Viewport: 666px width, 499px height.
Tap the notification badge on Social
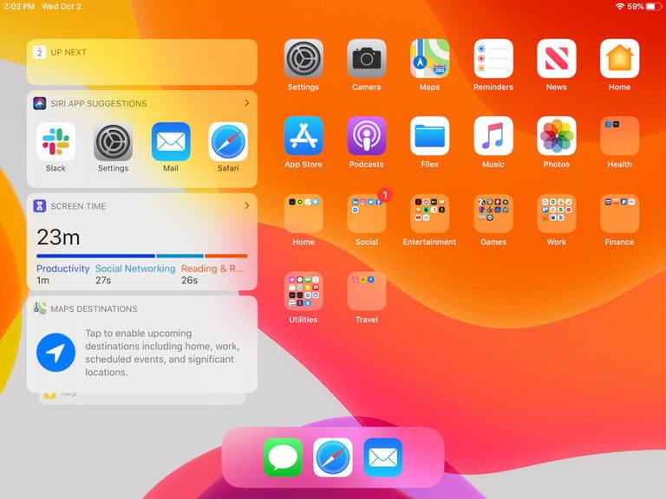385,195
